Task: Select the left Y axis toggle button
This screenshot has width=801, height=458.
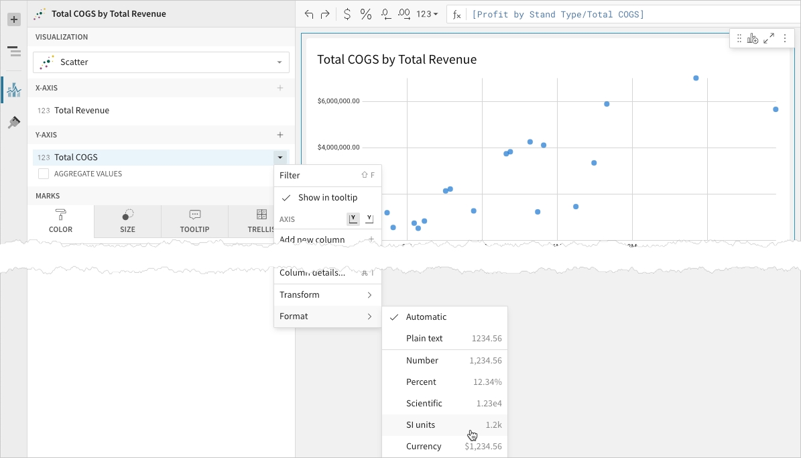Action: (x=353, y=219)
